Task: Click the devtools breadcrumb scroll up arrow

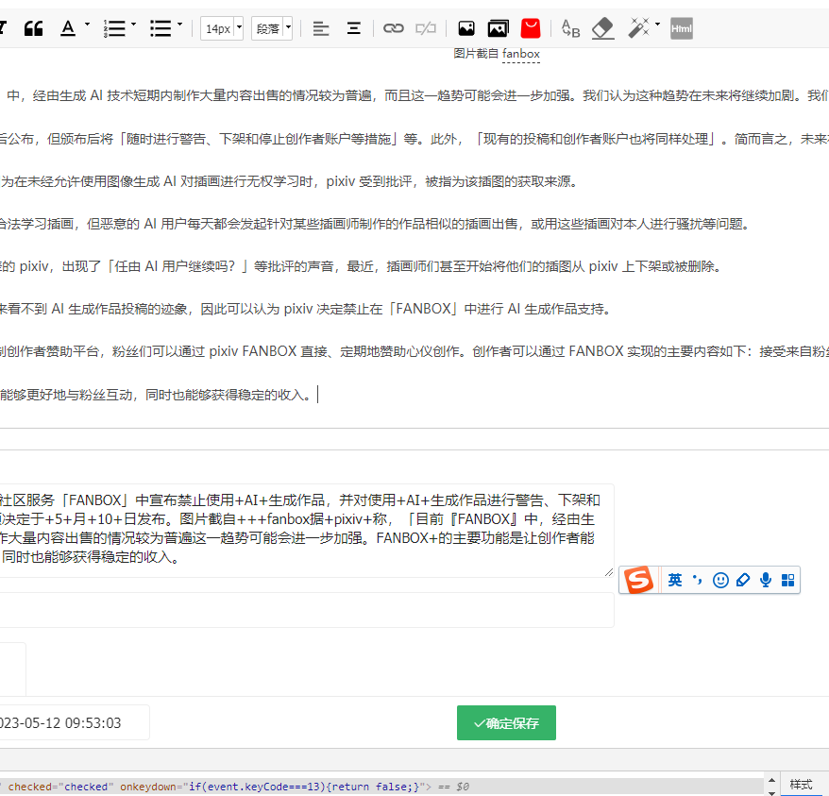Action: [771, 780]
